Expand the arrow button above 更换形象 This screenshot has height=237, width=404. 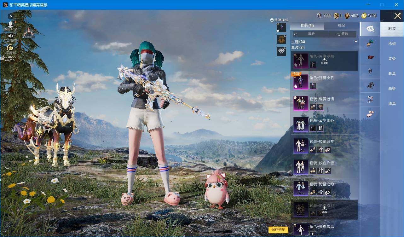tap(10, 16)
